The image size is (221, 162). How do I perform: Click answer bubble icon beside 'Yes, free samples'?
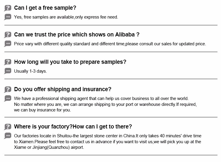pyautogui.click(x=8, y=17)
